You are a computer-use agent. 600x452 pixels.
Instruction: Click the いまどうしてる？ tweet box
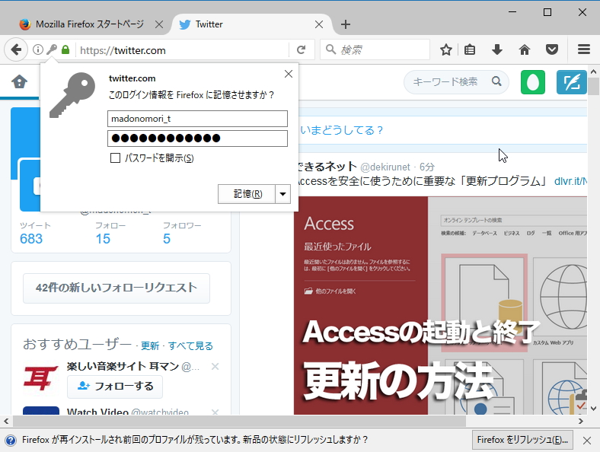click(x=442, y=130)
